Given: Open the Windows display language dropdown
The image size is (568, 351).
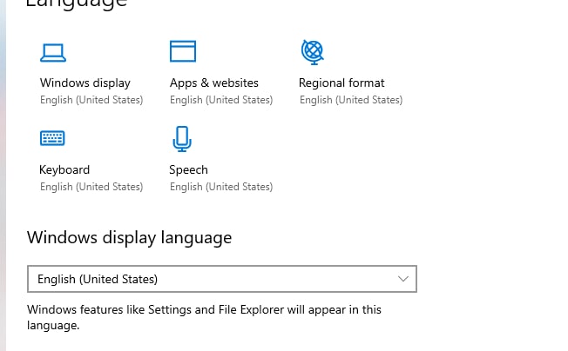Looking at the screenshot, I should point(222,279).
